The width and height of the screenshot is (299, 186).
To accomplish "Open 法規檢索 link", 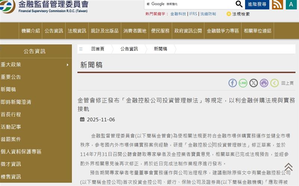I will pos(241,14).
